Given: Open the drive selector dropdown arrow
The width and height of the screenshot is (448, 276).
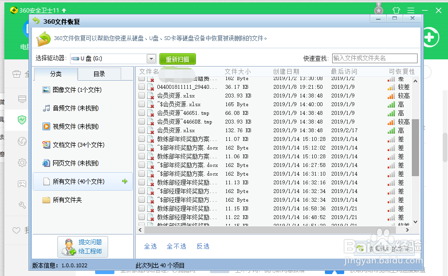Looking at the screenshot, I should coord(152,59).
